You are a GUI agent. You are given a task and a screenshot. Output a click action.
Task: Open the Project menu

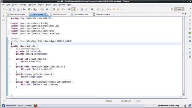coord(49,5)
